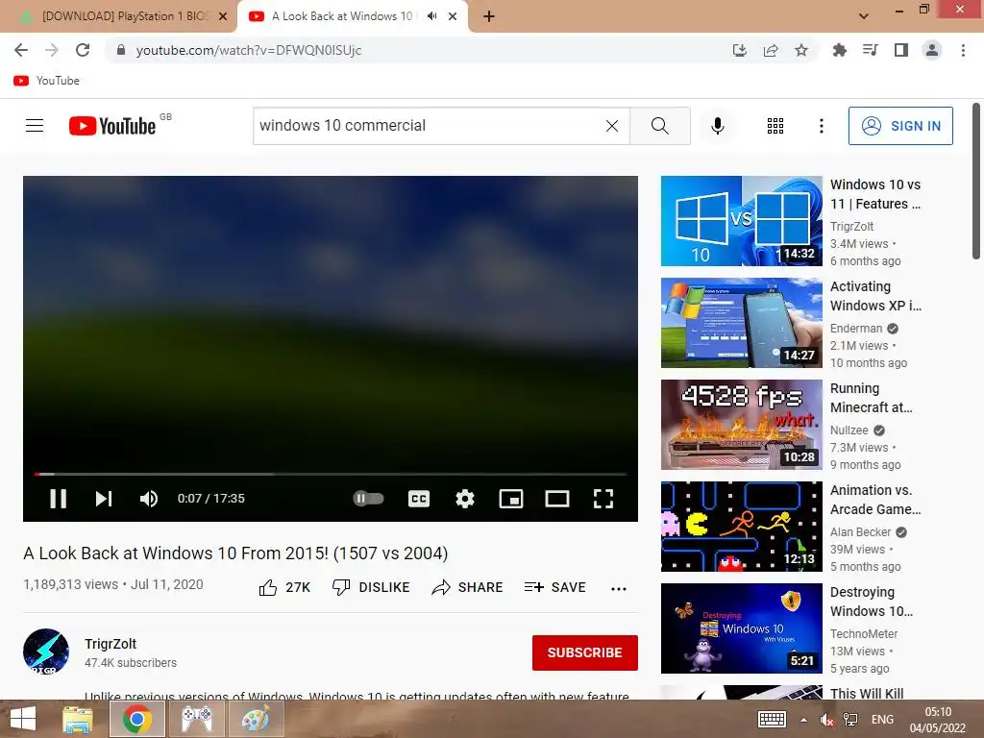Show hidden tray icons arrow
This screenshot has height=738, width=984.
[804, 720]
